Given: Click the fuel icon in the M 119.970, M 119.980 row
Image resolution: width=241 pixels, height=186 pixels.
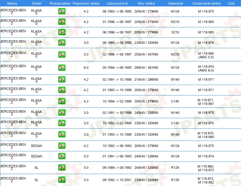Looking at the screenshot, I should click(x=62, y=134).
